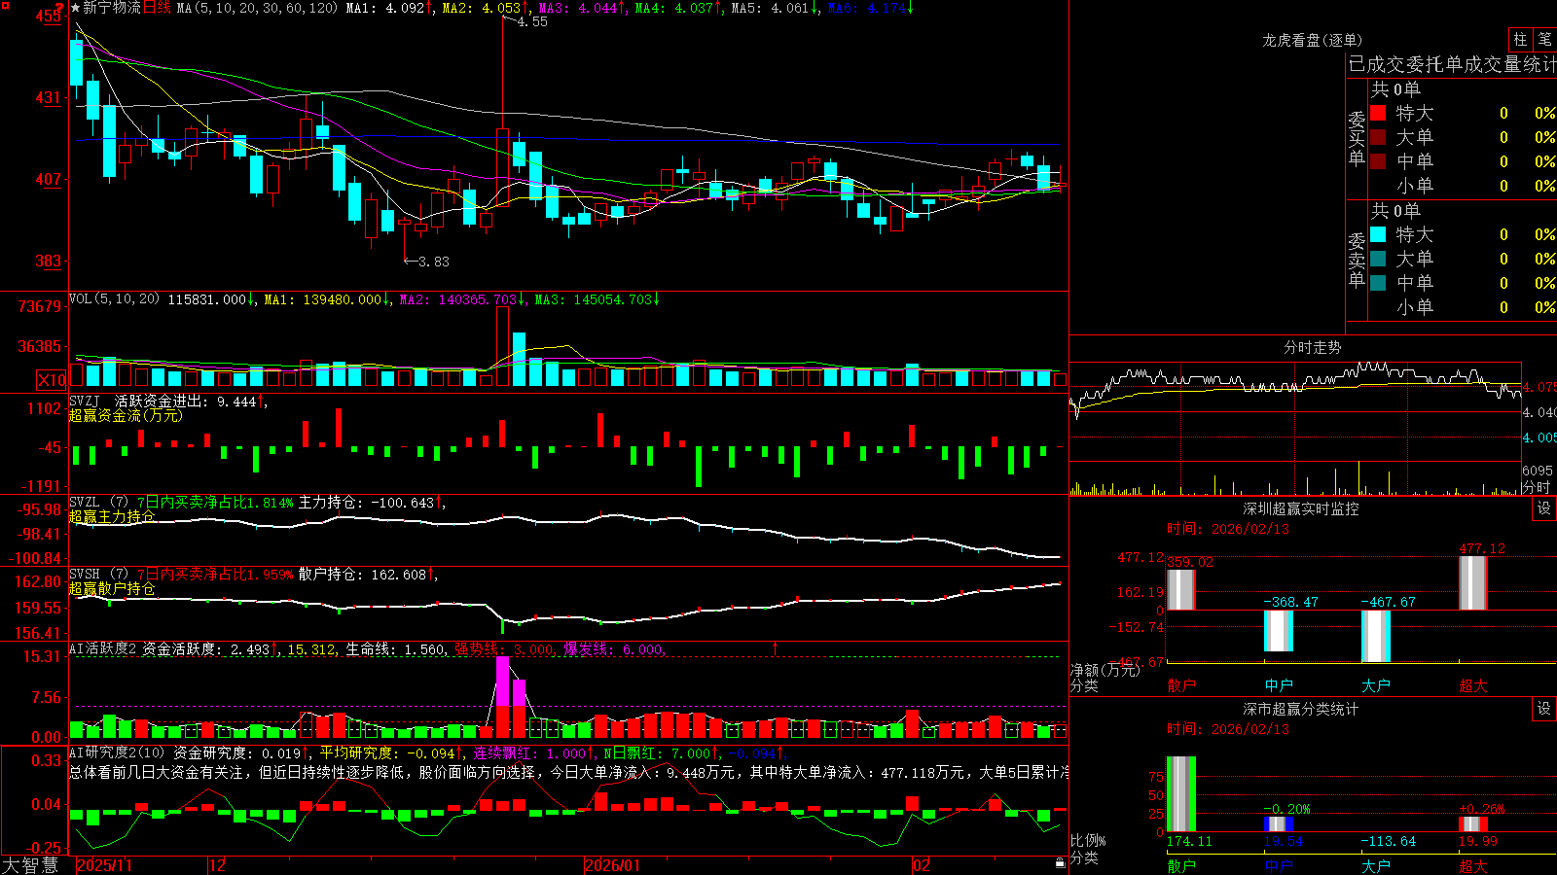Click the 散户 174.11 bar in 分类统计
The width and height of the screenshot is (1557, 875).
(1181, 794)
